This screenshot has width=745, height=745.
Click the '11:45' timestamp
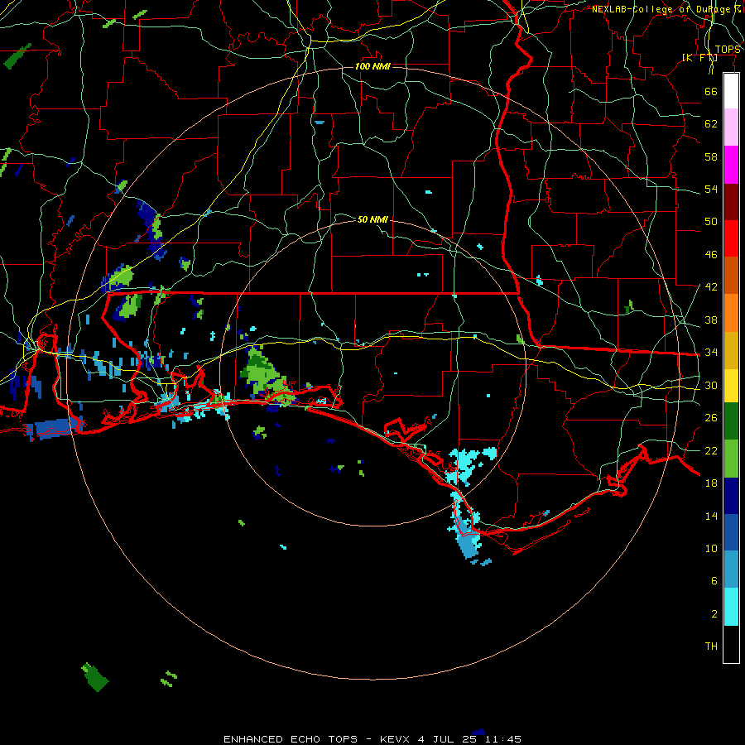click(x=503, y=739)
